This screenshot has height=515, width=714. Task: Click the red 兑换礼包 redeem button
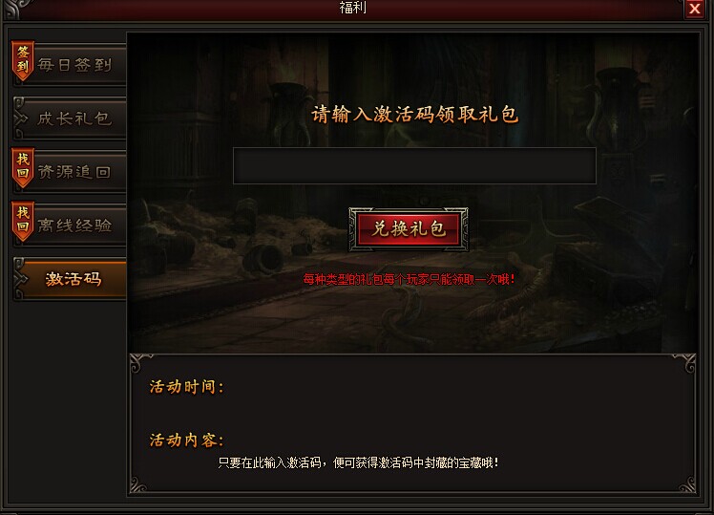point(409,228)
